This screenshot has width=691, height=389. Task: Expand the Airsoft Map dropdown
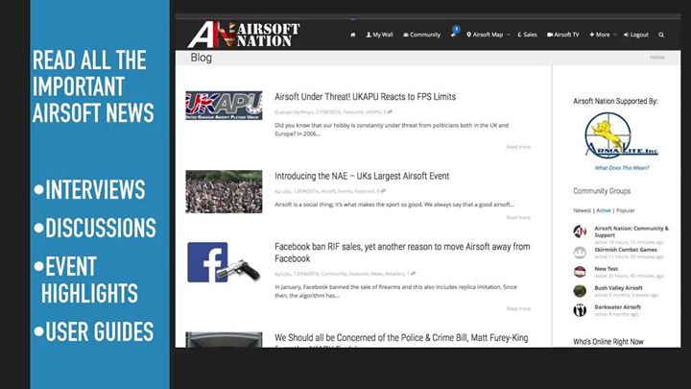488,35
